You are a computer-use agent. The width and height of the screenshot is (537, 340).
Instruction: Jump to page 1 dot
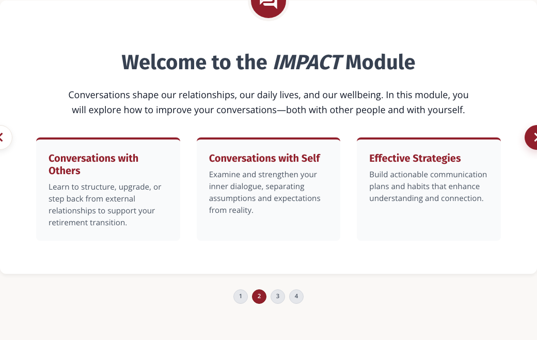coord(241,297)
